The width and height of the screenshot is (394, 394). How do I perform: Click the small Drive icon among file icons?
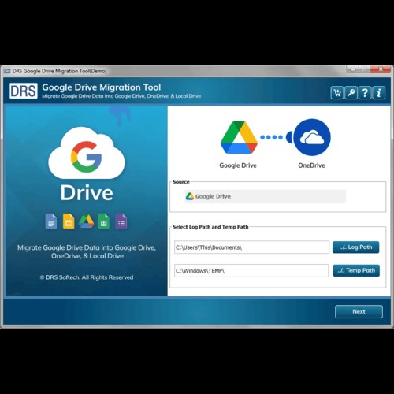[x=86, y=221]
